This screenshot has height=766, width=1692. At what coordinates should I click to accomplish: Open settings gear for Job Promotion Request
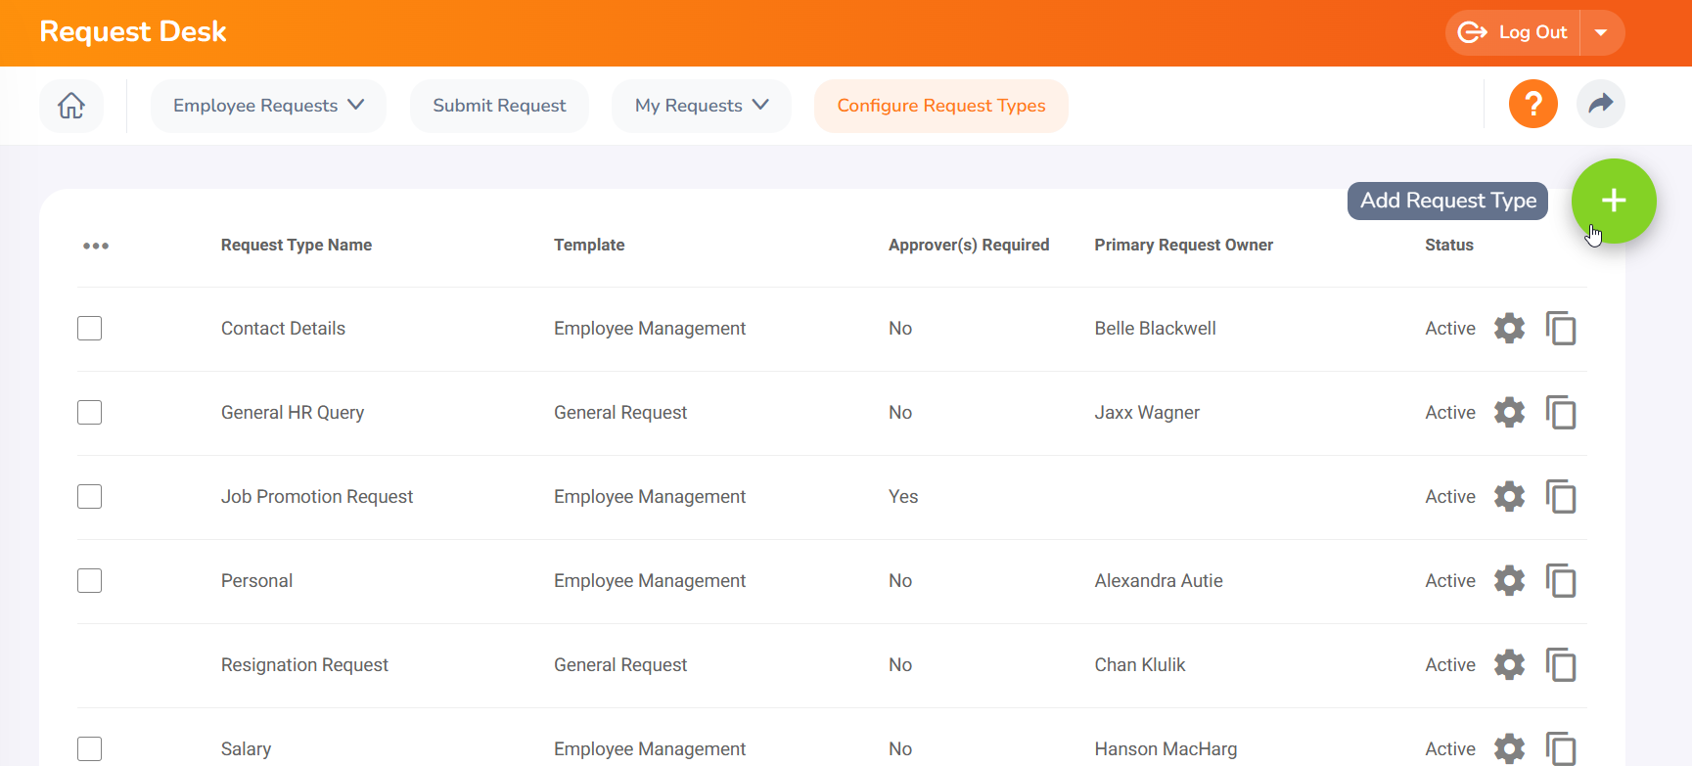pyautogui.click(x=1509, y=497)
